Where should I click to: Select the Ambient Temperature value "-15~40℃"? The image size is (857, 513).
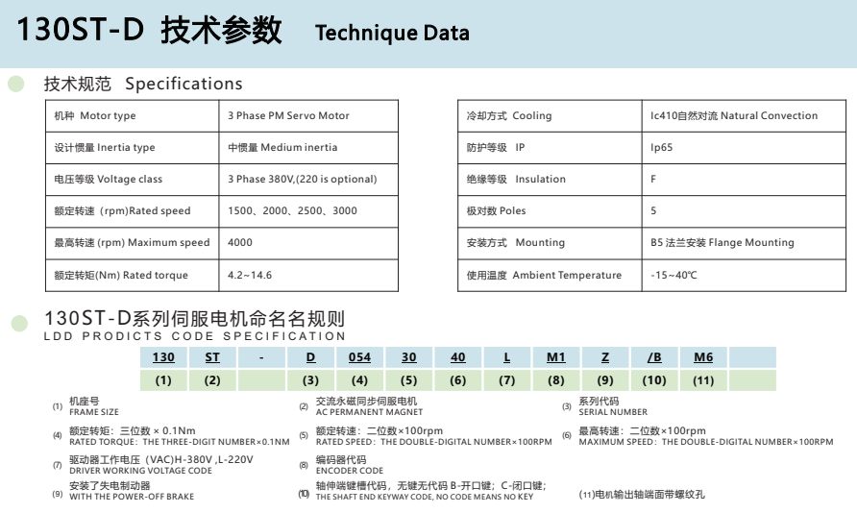(x=673, y=275)
